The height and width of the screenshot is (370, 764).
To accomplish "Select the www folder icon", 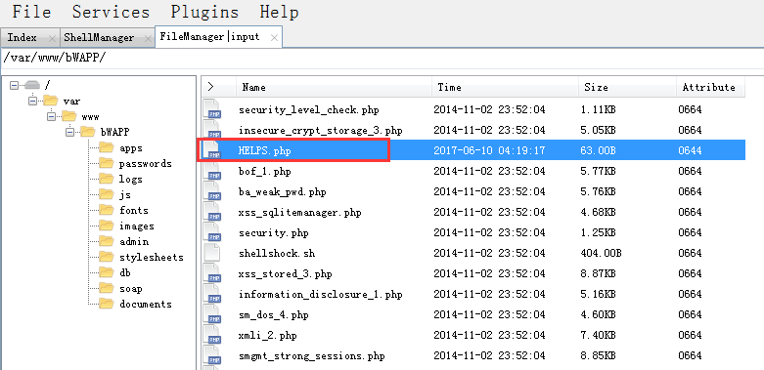I will tap(69, 116).
